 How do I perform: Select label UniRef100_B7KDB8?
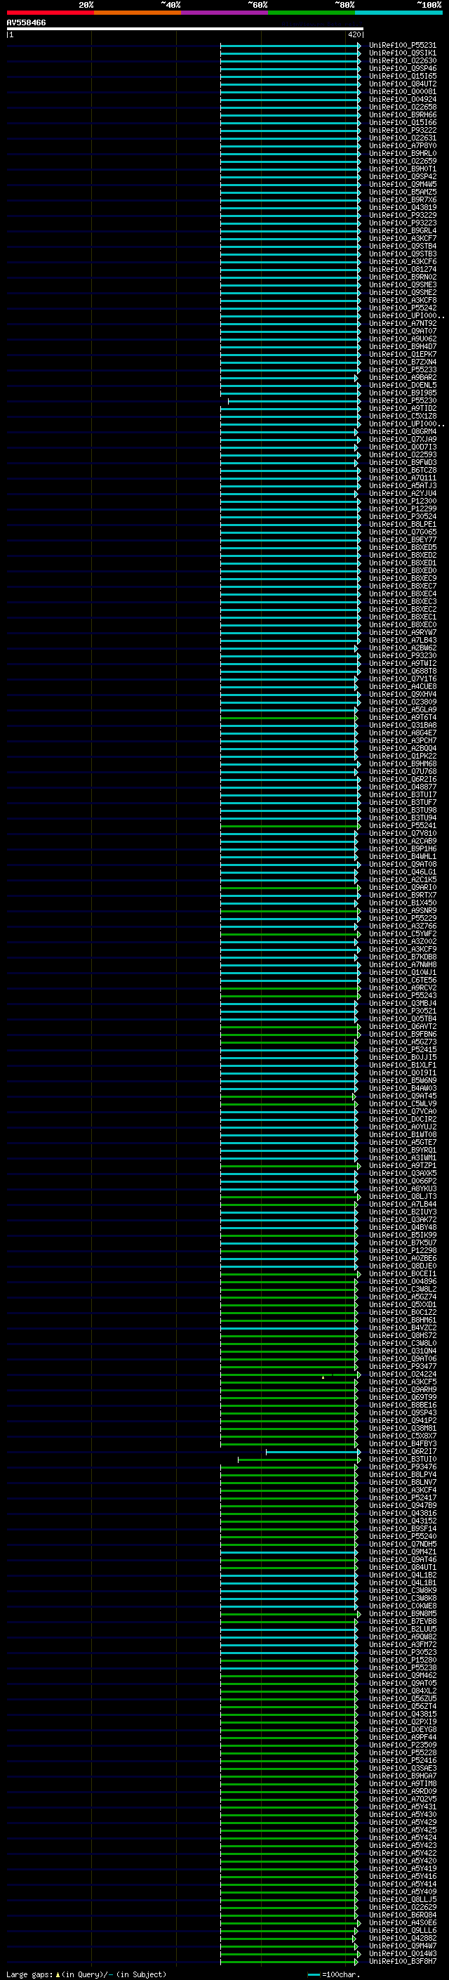coord(403,957)
